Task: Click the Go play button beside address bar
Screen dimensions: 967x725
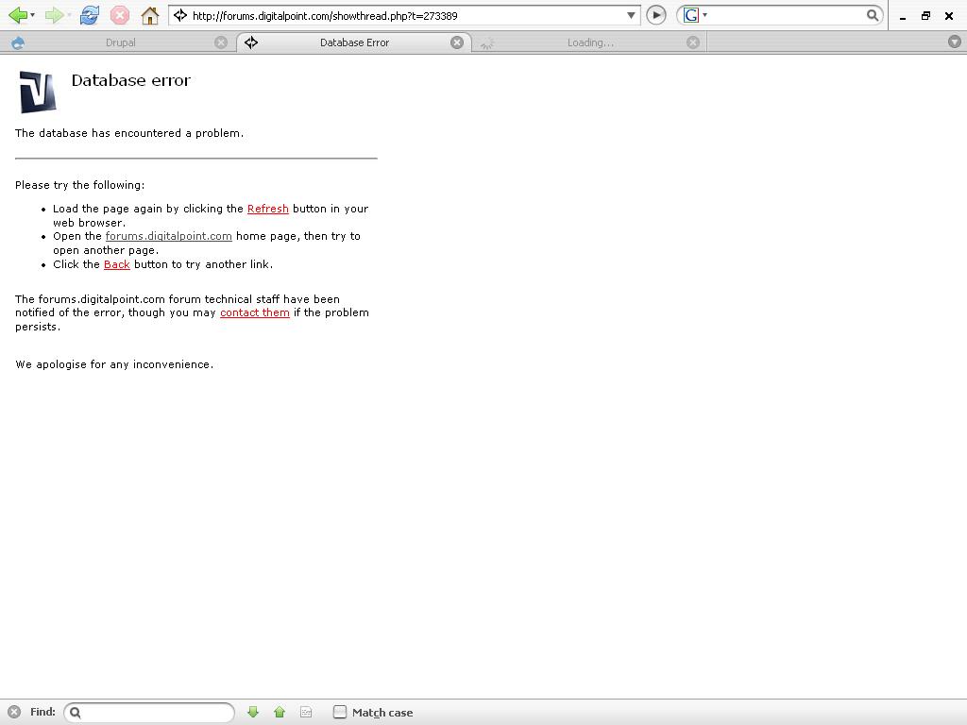Action: pos(656,15)
